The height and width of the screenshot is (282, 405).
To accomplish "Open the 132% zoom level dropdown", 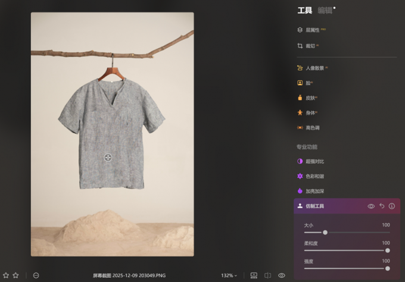I will click(229, 275).
